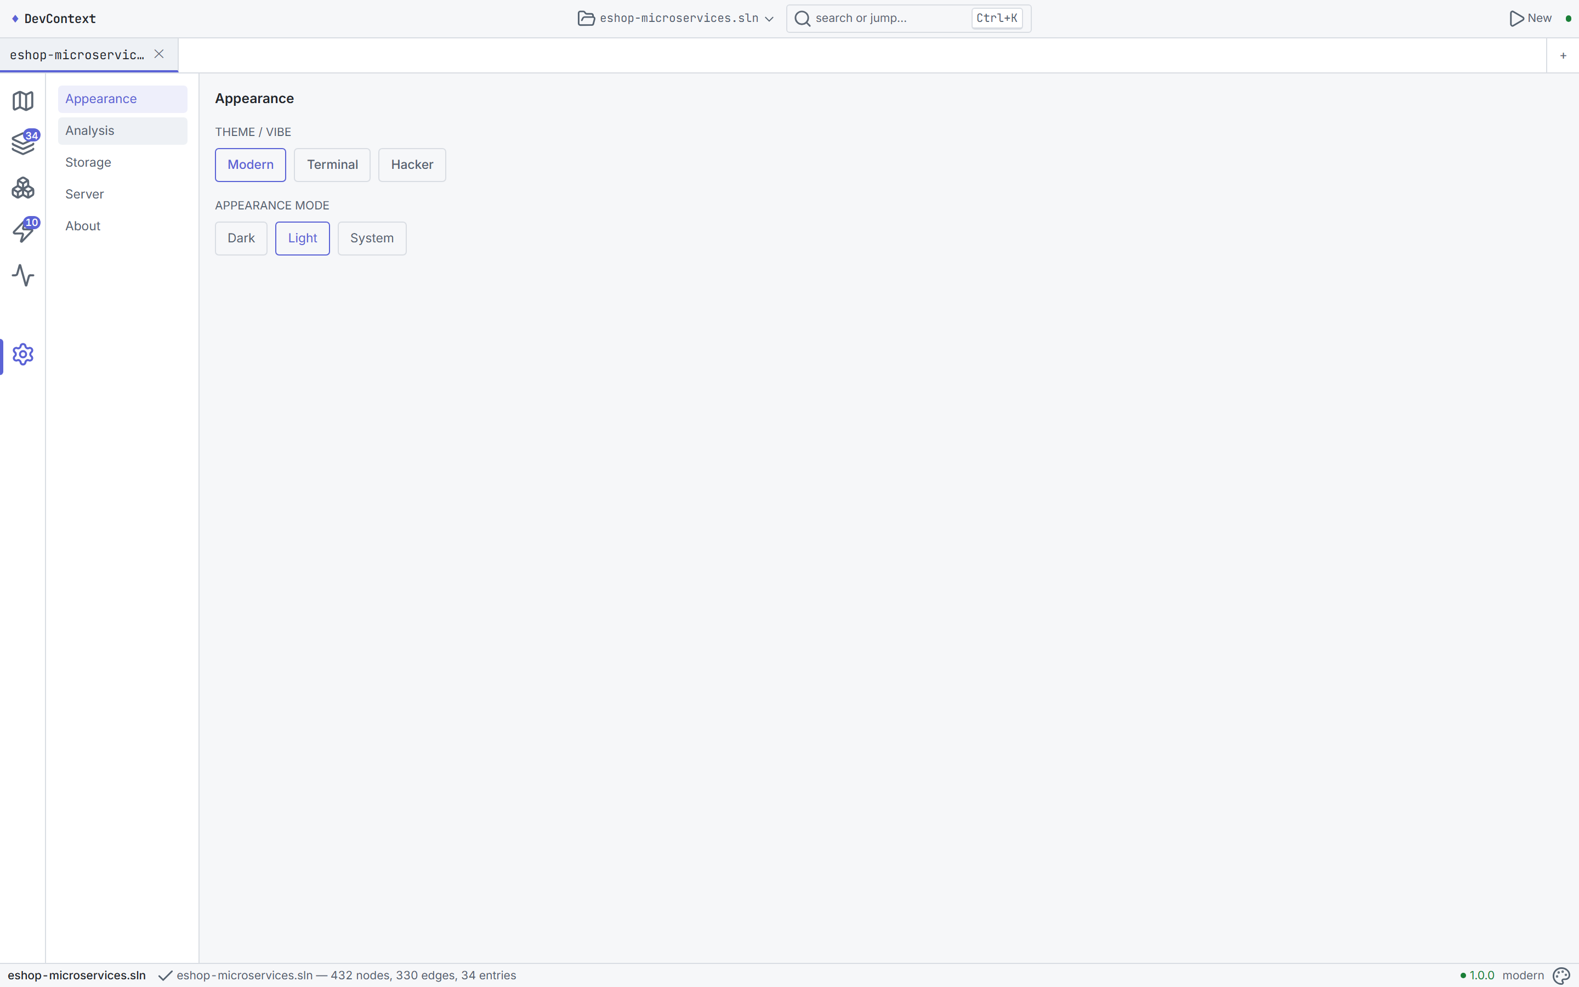This screenshot has width=1579, height=987.
Task: Switch appearance mode to Light
Action: (302, 239)
